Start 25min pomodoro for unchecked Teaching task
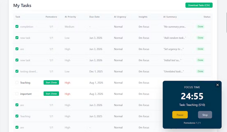Viewport: 227px width, 132px height. click(x=51, y=82)
